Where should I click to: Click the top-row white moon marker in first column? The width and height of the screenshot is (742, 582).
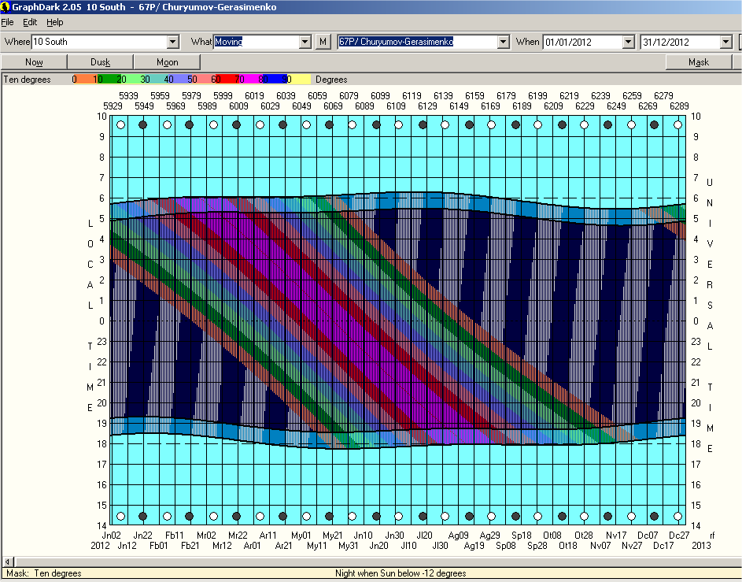click(120, 124)
